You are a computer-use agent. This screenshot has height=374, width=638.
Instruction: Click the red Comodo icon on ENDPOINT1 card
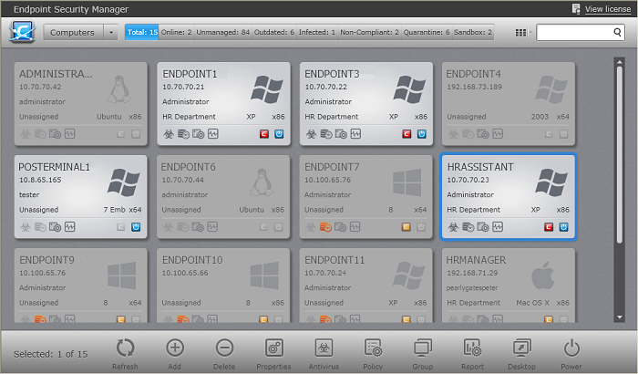[x=264, y=133]
